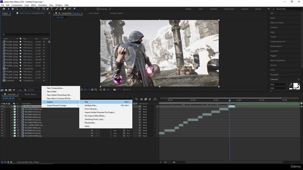
Task: Expand layer 6 properties triangle
Action: tap(12, 119)
